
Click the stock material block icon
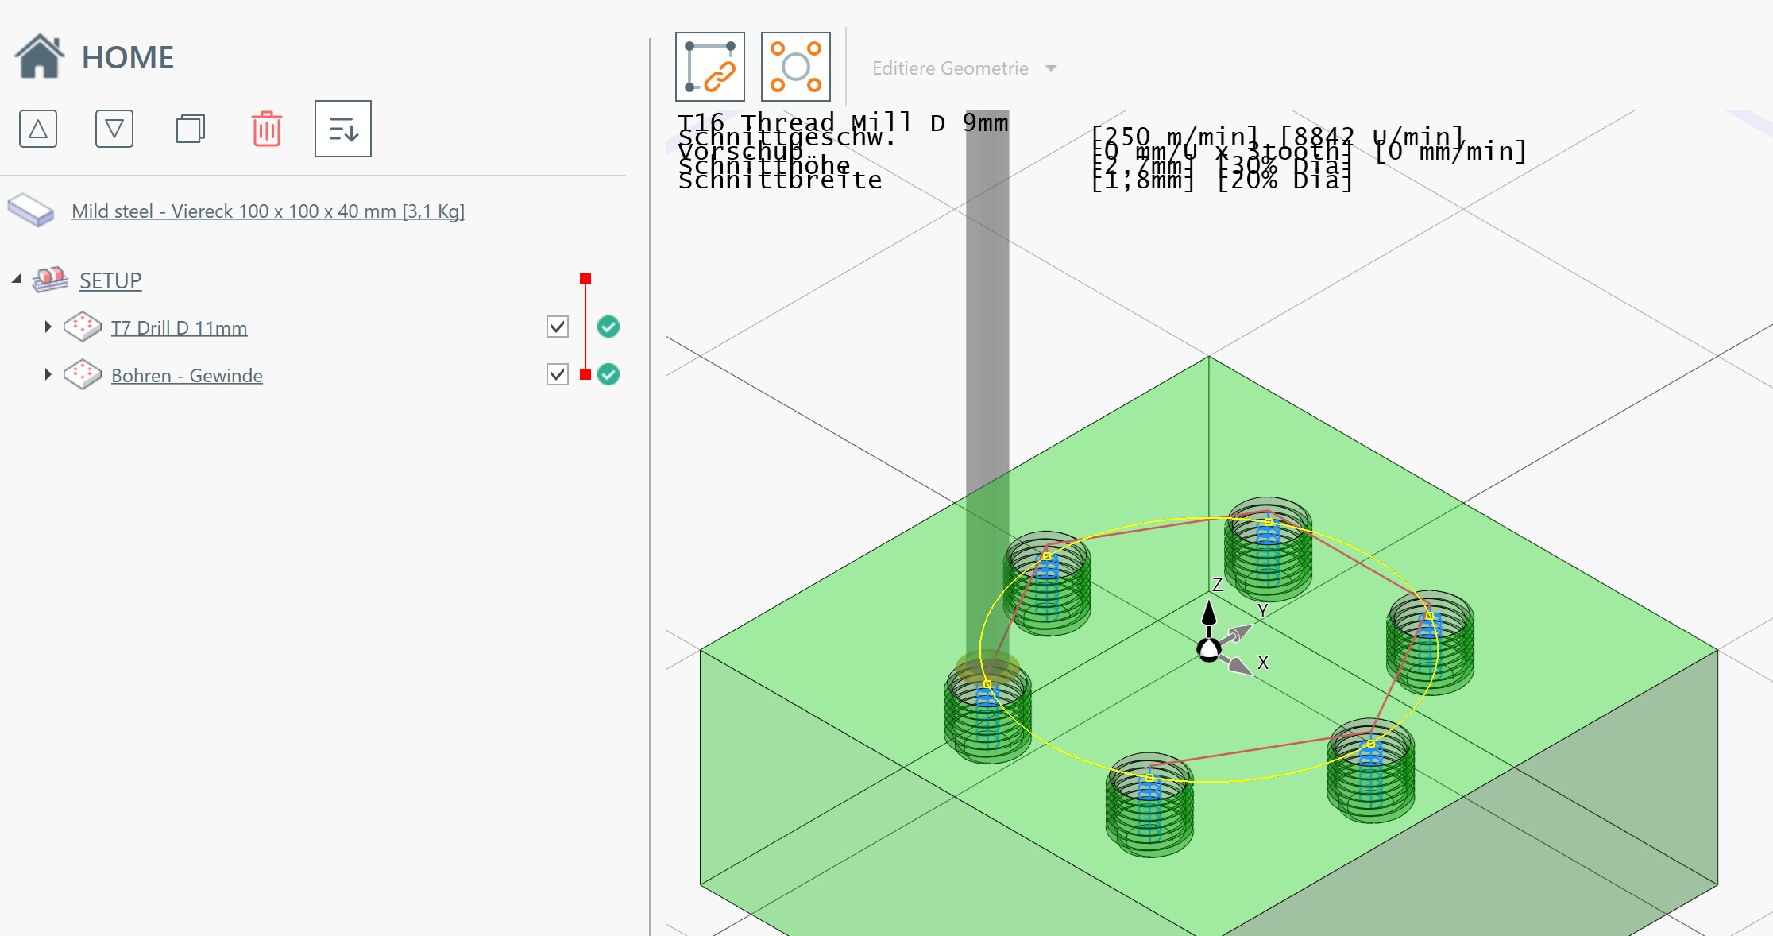[x=31, y=211]
